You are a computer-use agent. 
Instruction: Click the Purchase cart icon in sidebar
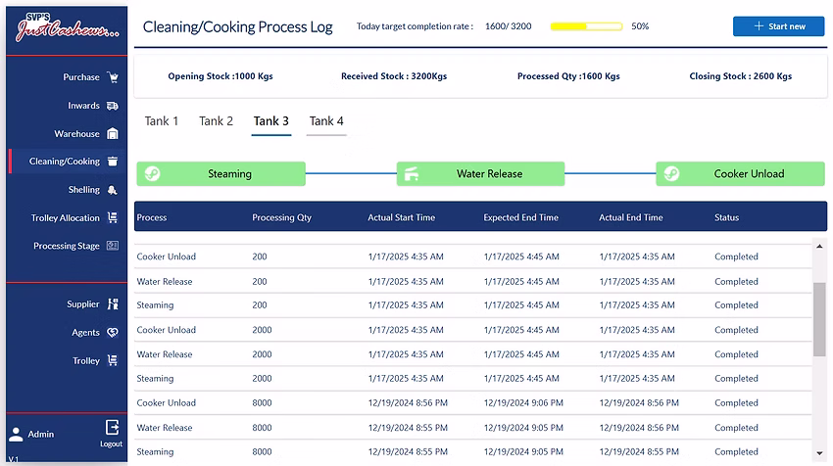pyautogui.click(x=113, y=77)
